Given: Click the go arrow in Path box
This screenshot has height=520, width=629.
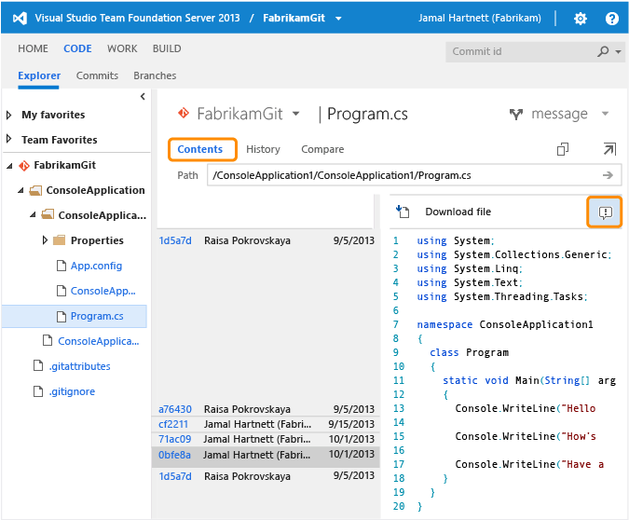Looking at the screenshot, I should click(608, 175).
